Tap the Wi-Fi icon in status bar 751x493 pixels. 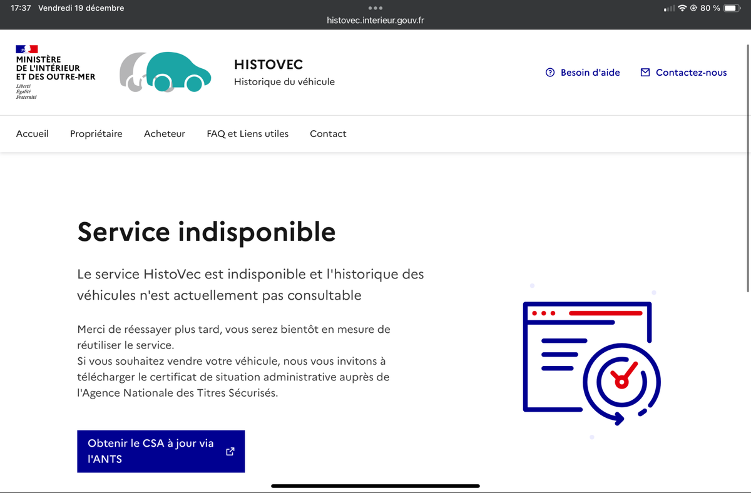[682, 8]
